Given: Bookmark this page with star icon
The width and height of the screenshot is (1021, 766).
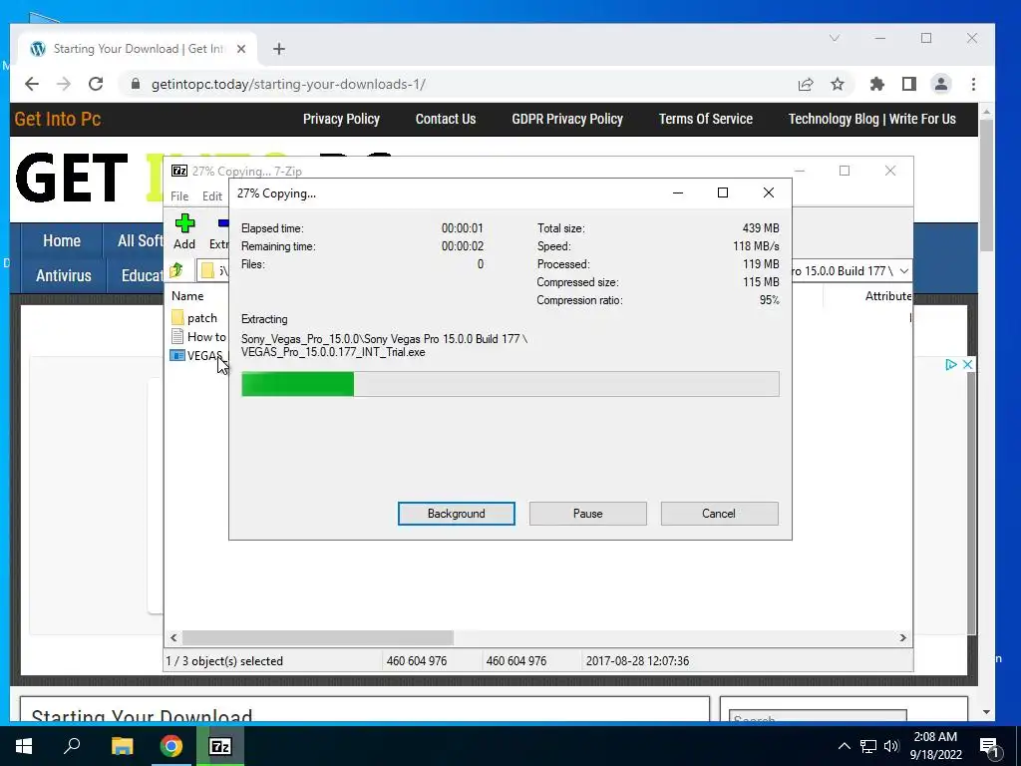Looking at the screenshot, I should click(x=838, y=84).
